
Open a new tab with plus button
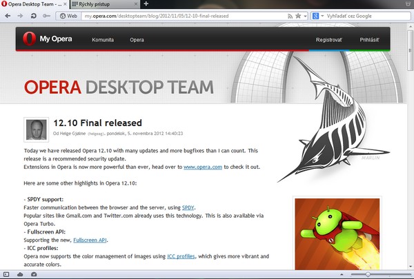(x=146, y=3)
